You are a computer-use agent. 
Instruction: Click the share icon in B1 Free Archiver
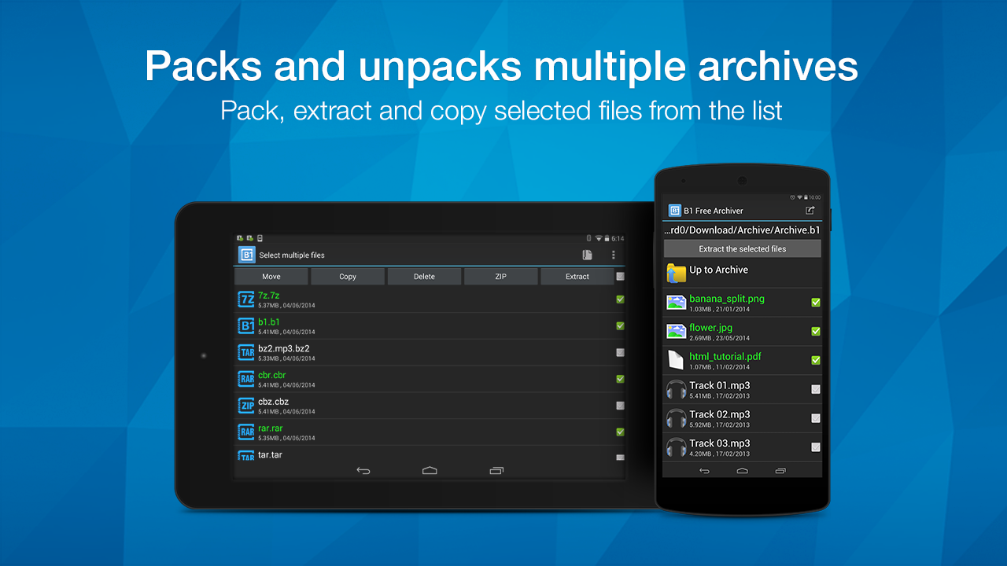click(x=810, y=211)
